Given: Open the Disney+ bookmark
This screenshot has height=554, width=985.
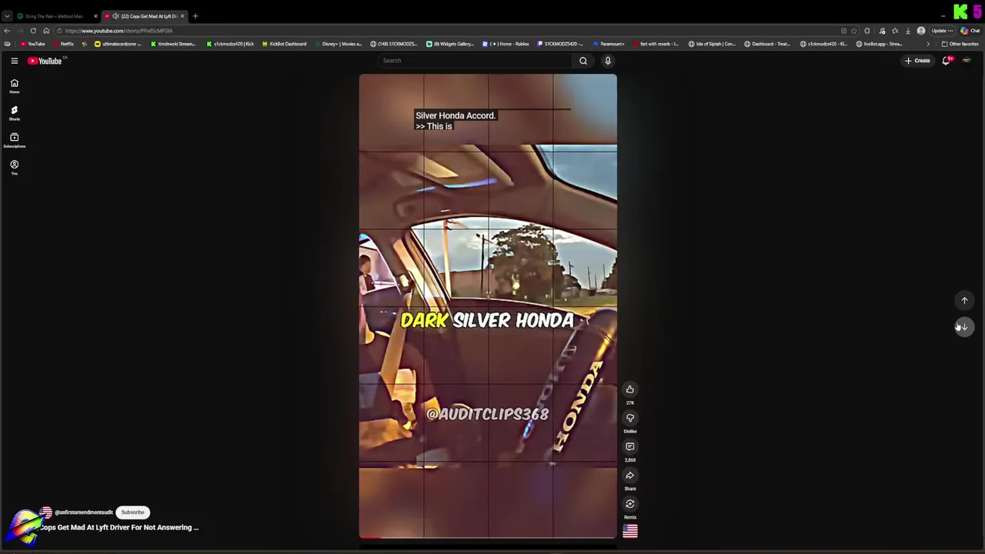Looking at the screenshot, I should coord(338,44).
